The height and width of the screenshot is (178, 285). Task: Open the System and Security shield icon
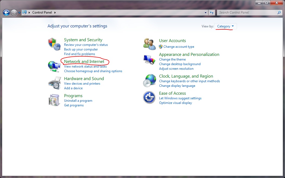click(x=54, y=44)
